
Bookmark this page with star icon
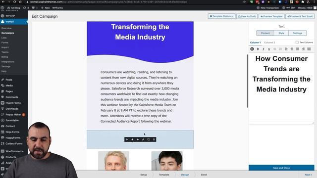pos(244,2)
